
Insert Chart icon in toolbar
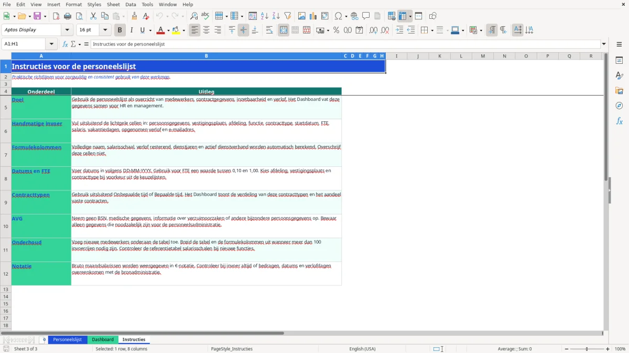coord(313,16)
